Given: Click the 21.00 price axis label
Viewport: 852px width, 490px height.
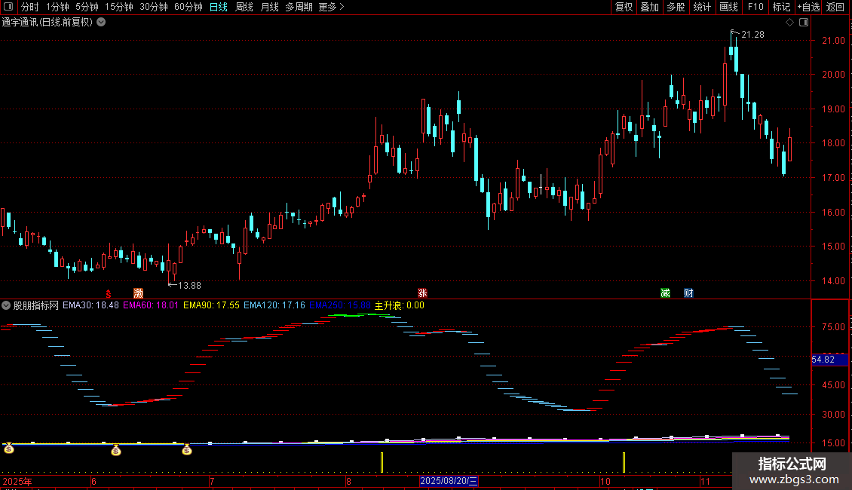Looking at the screenshot, I should pyautogui.click(x=833, y=41).
